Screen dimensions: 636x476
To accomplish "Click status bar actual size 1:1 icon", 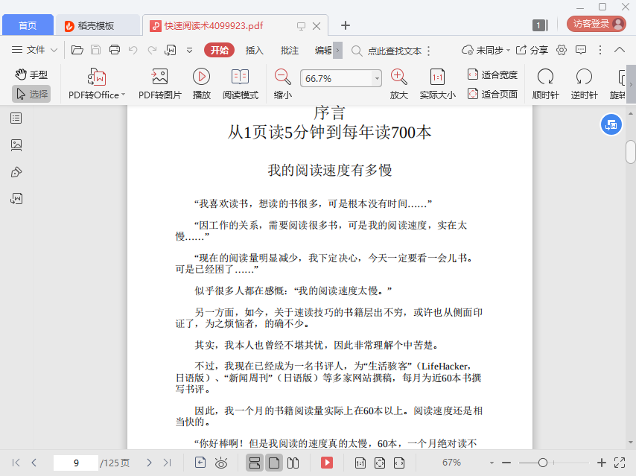I will [x=360, y=463].
